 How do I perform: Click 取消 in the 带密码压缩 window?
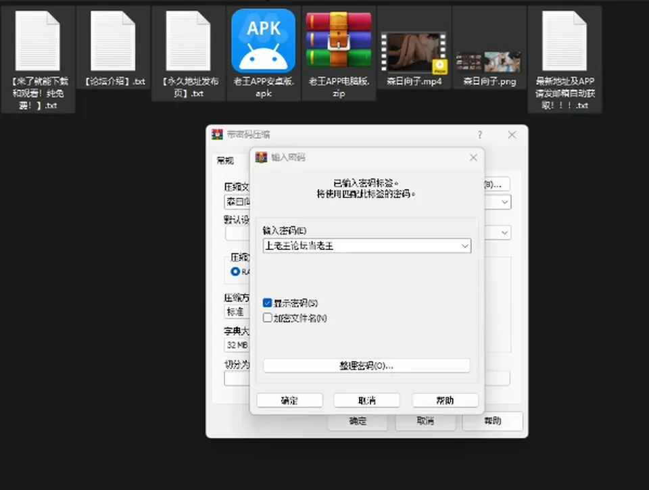click(425, 421)
